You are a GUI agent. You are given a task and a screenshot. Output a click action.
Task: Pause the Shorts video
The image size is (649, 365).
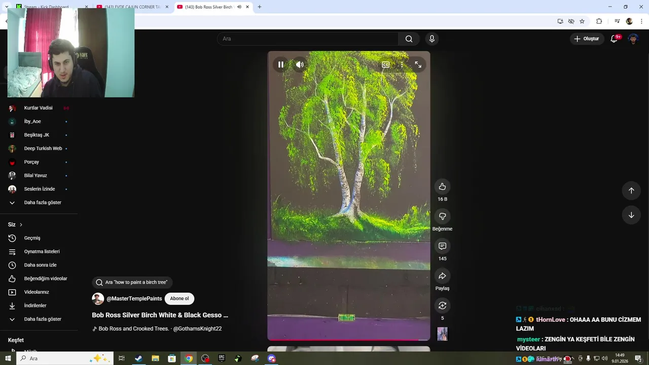(281, 64)
